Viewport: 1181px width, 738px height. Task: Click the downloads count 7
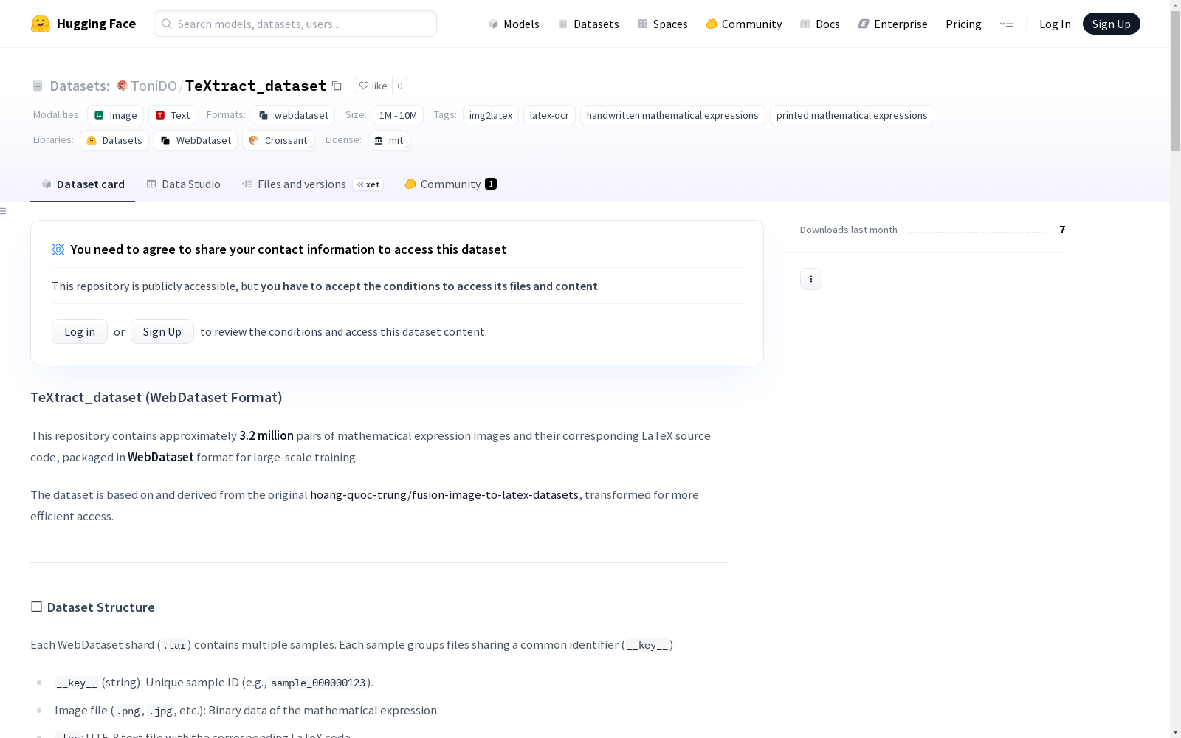1062,230
